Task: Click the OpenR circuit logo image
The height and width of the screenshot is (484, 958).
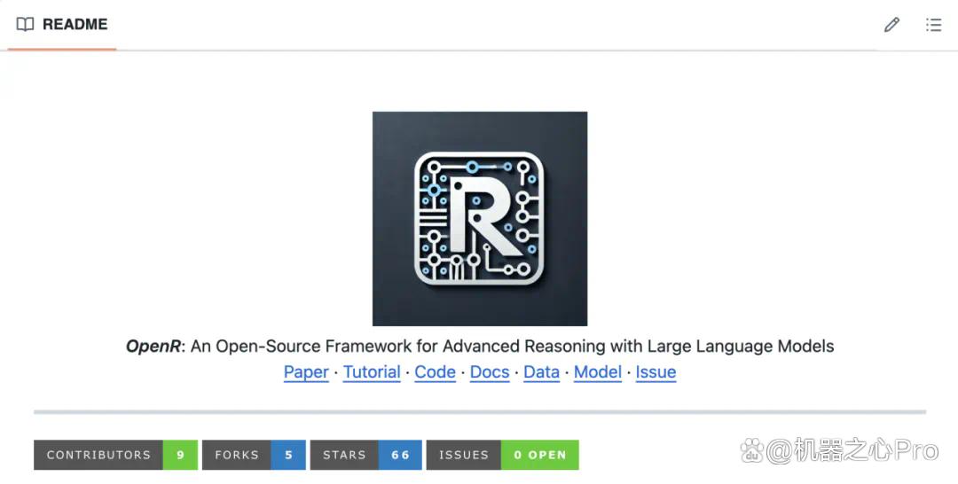Action: point(480,218)
